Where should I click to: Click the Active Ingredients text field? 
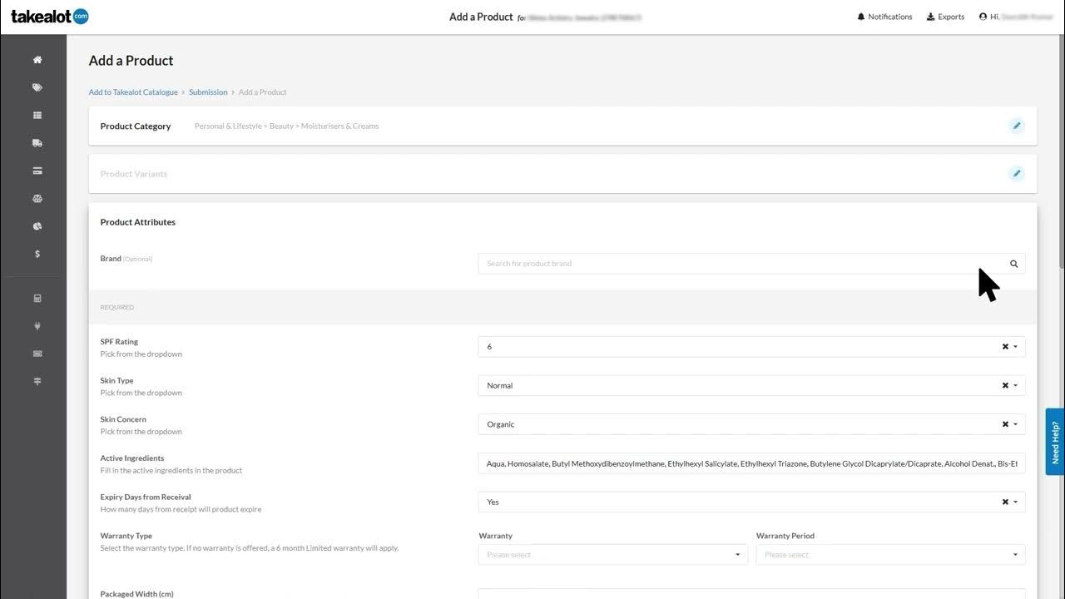pyautogui.click(x=751, y=463)
